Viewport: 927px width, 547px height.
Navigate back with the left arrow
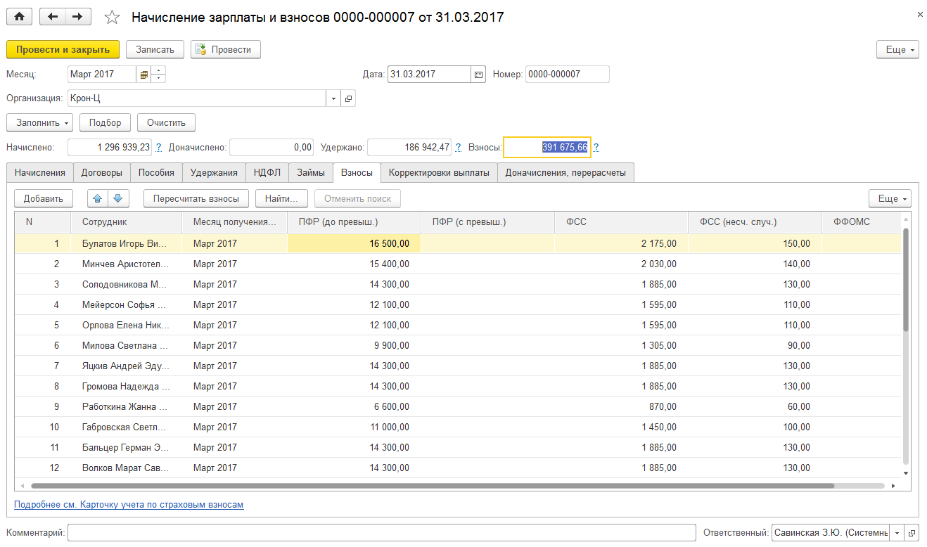[53, 17]
